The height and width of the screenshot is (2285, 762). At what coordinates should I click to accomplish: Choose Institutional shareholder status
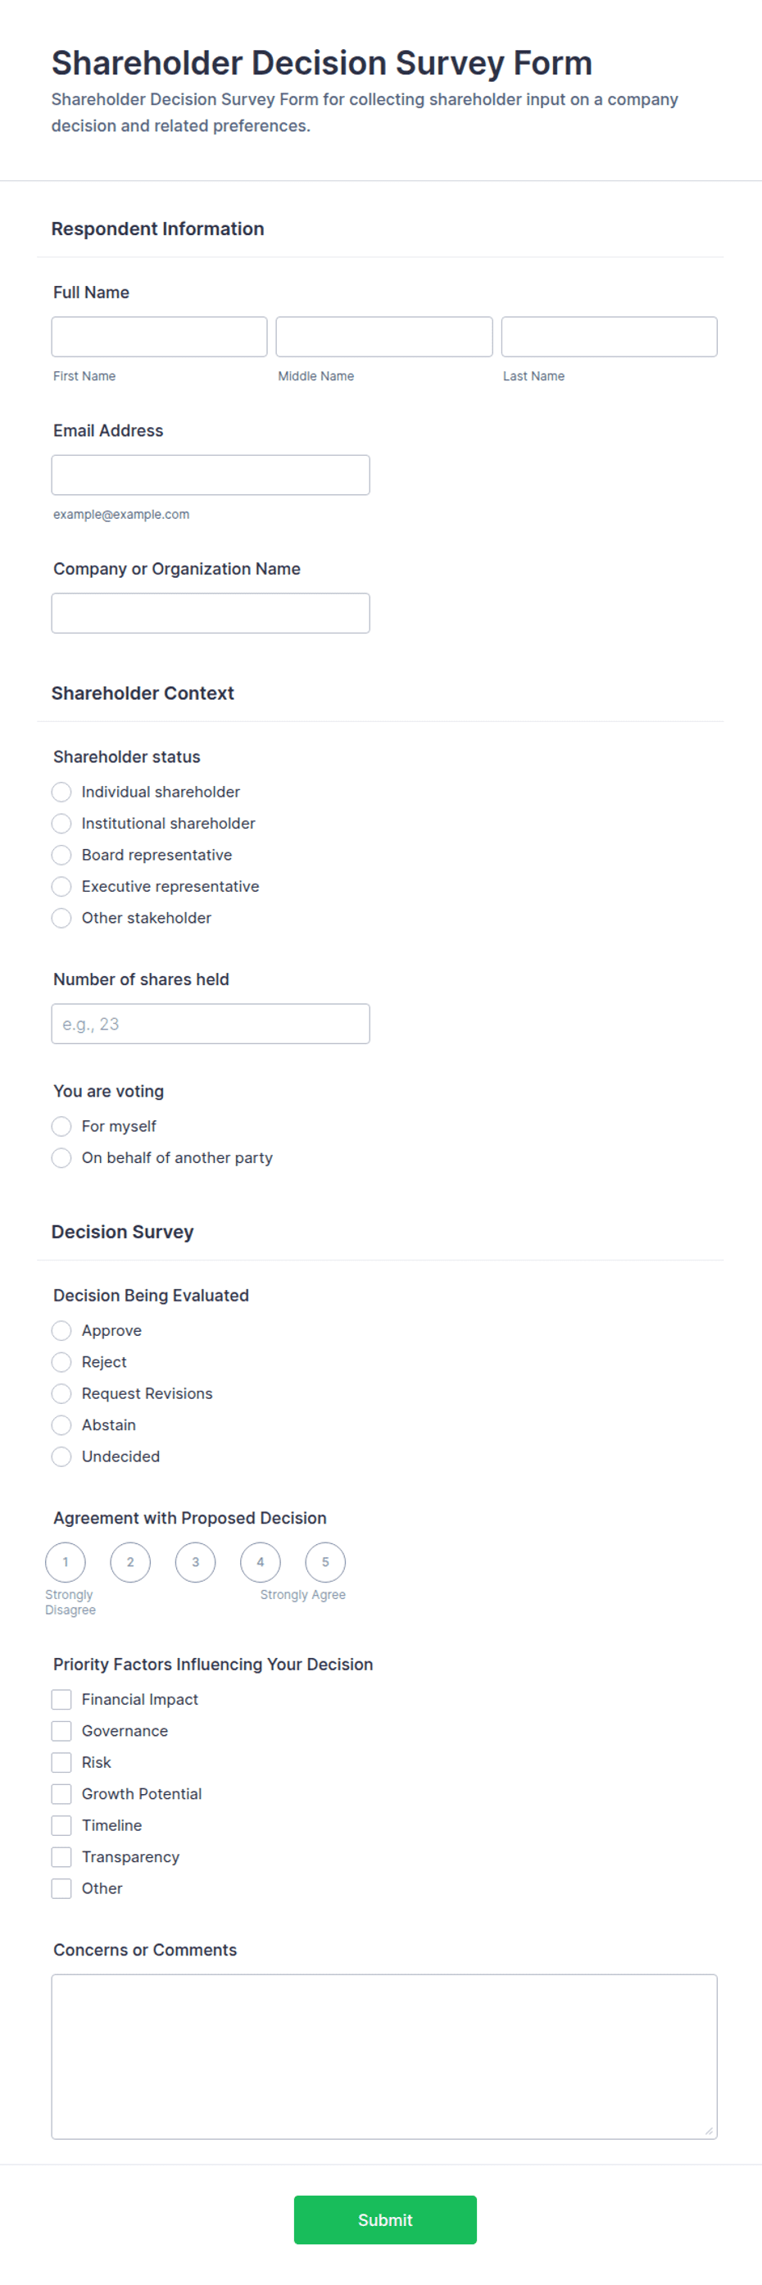(x=61, y=823)
